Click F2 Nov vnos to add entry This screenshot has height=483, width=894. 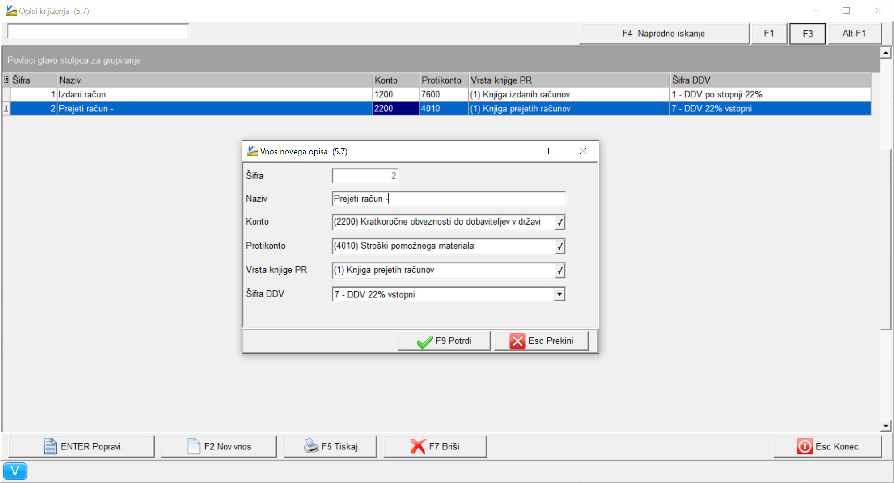click(219, 446)
